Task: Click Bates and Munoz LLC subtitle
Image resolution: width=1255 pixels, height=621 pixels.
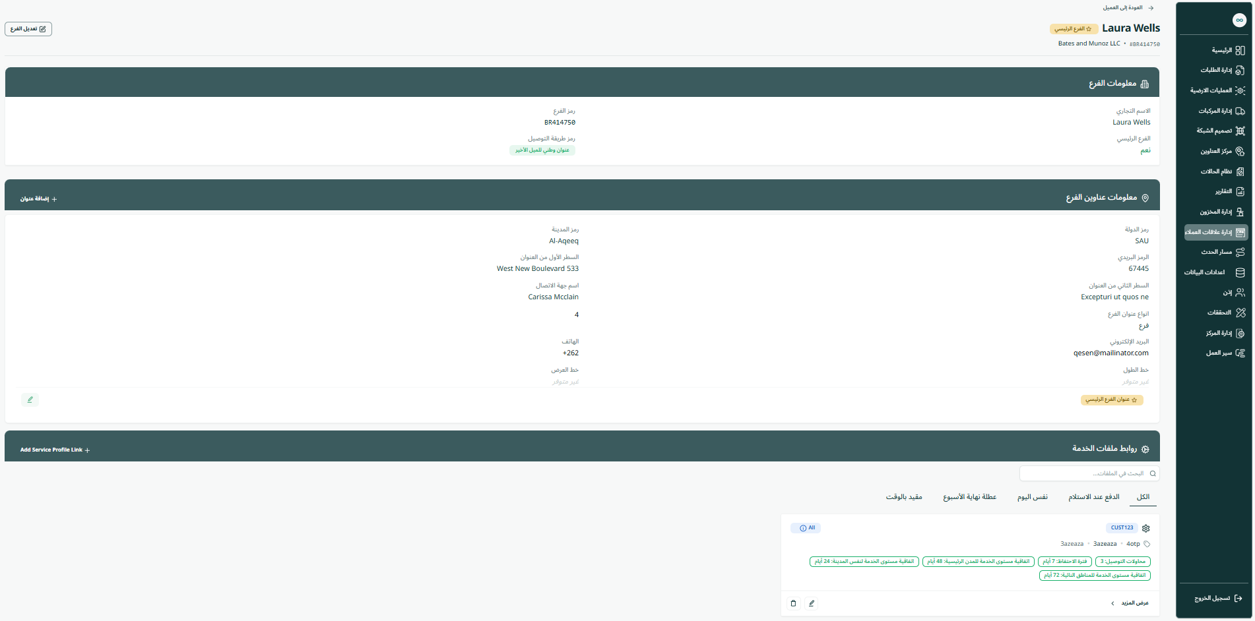Action: (x=1089, y=44)
